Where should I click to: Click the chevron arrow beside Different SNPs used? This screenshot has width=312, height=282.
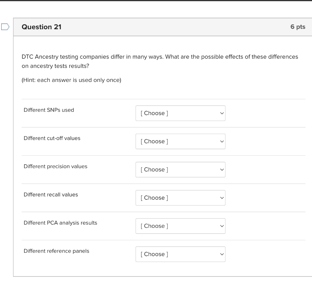(x=222, y=113)
